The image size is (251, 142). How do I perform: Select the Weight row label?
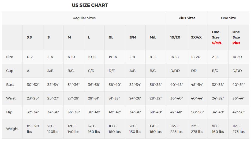pos(12,129)
